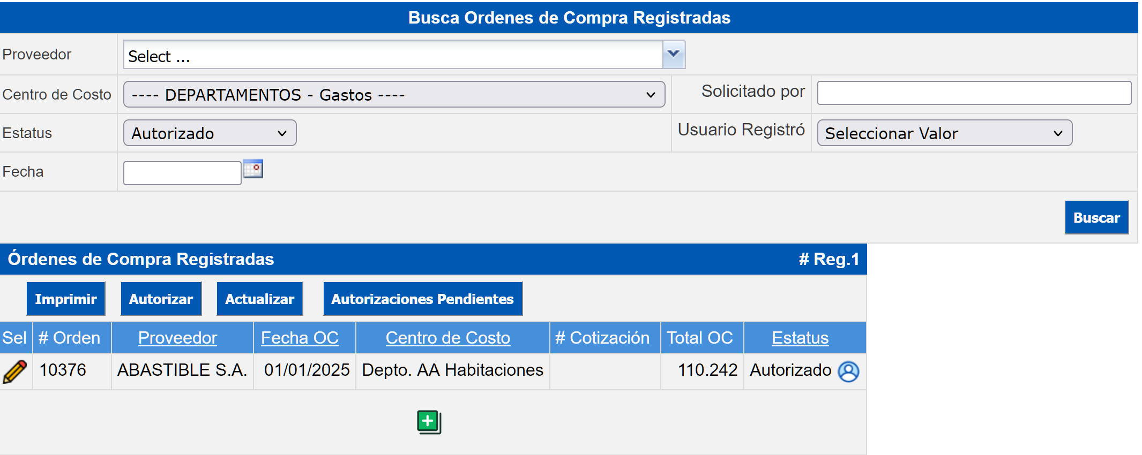The image size is (1142, 455).
Task: Focus the Solicitado por text field
Action: pos(974,93)
